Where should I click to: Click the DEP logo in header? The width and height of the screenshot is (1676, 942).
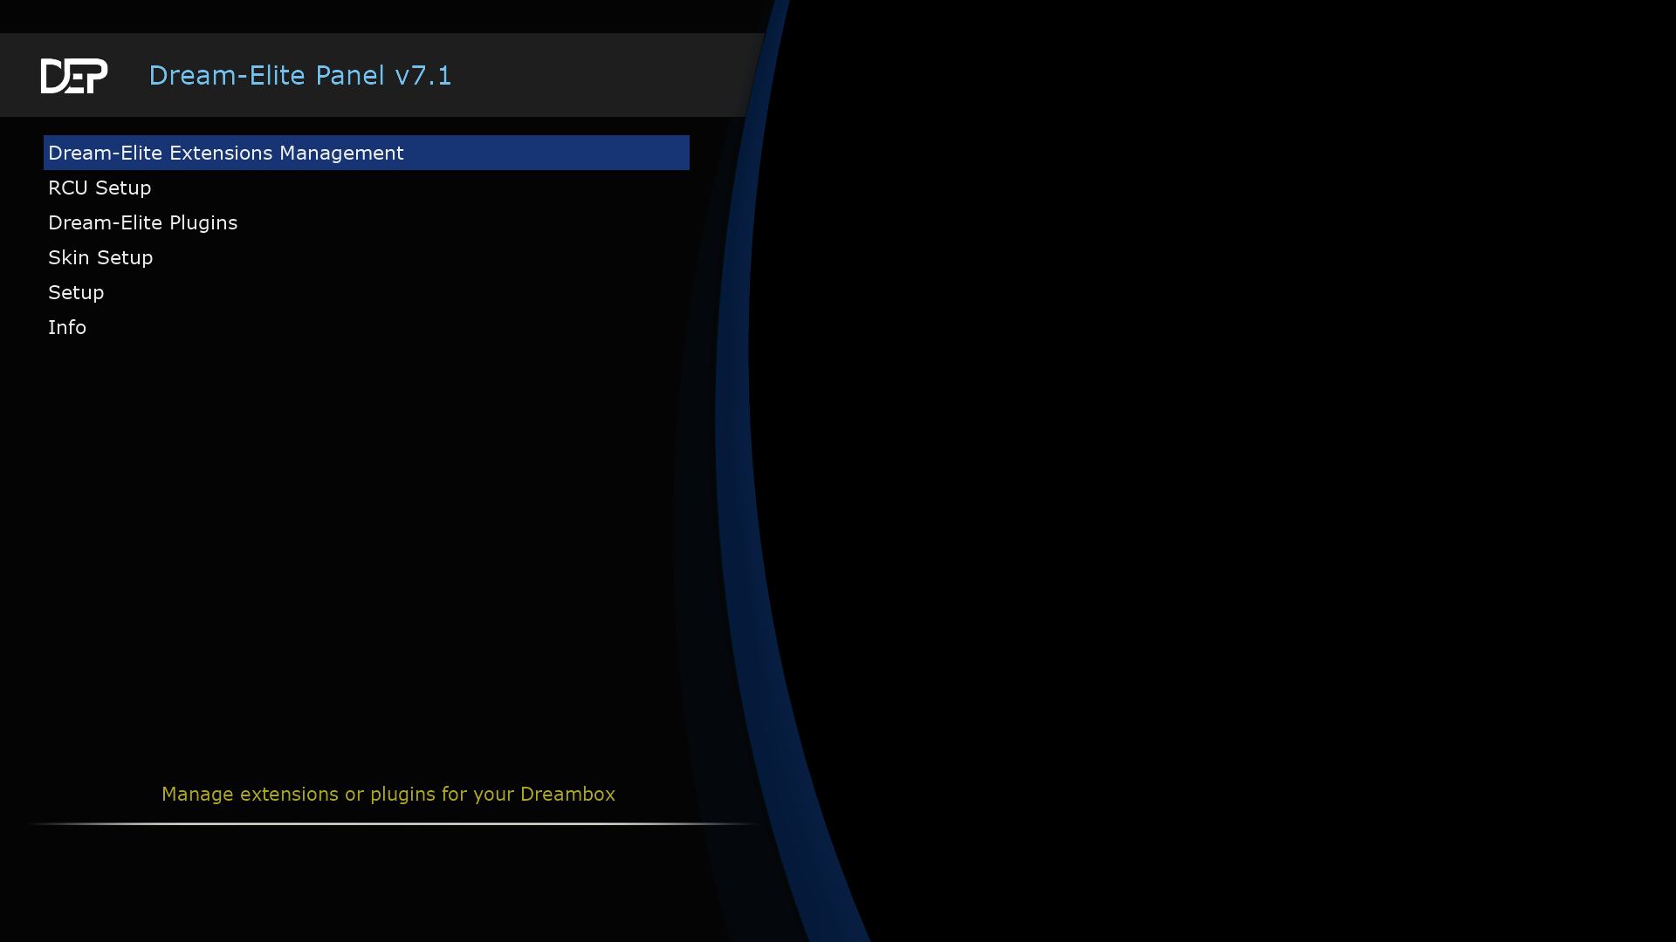click(x=74, y=76)
